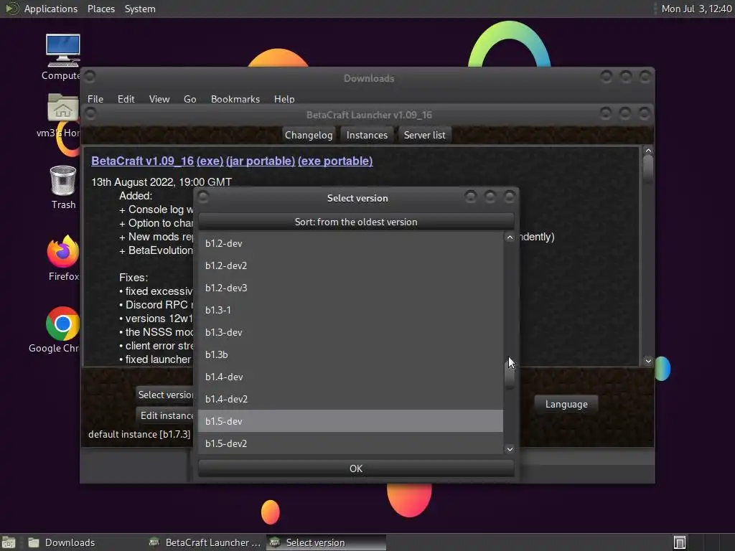Screen dimensions: 735x551
Task: Click changelog scroll up arrow
Action: click(x=648, y=151)
